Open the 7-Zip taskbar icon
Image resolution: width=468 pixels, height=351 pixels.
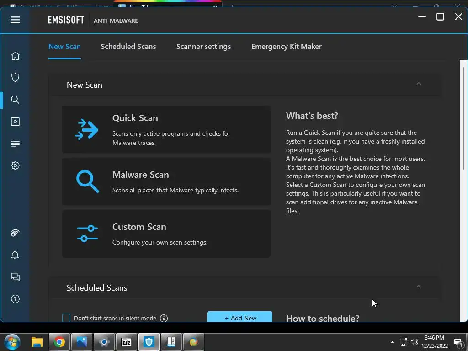127,342
